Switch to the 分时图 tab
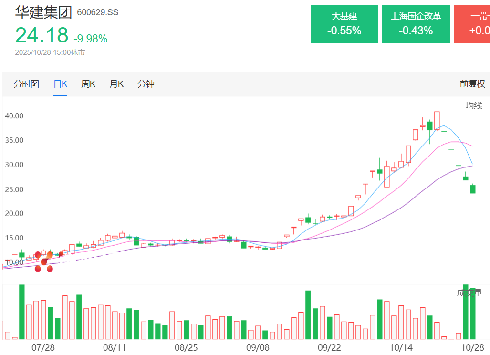The width and height of the screenshot is (490, 355). pyautogui.click(x=26, y=84)
